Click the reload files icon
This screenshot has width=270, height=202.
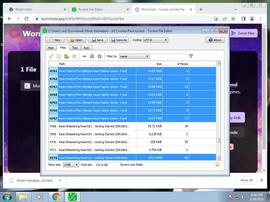[74, 56]
